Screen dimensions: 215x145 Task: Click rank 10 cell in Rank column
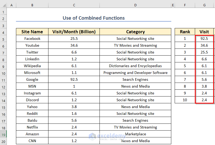tap(185, 100)
